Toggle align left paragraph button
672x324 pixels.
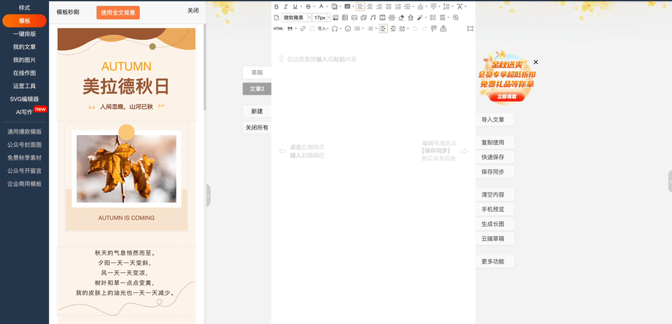pos(360,6)
